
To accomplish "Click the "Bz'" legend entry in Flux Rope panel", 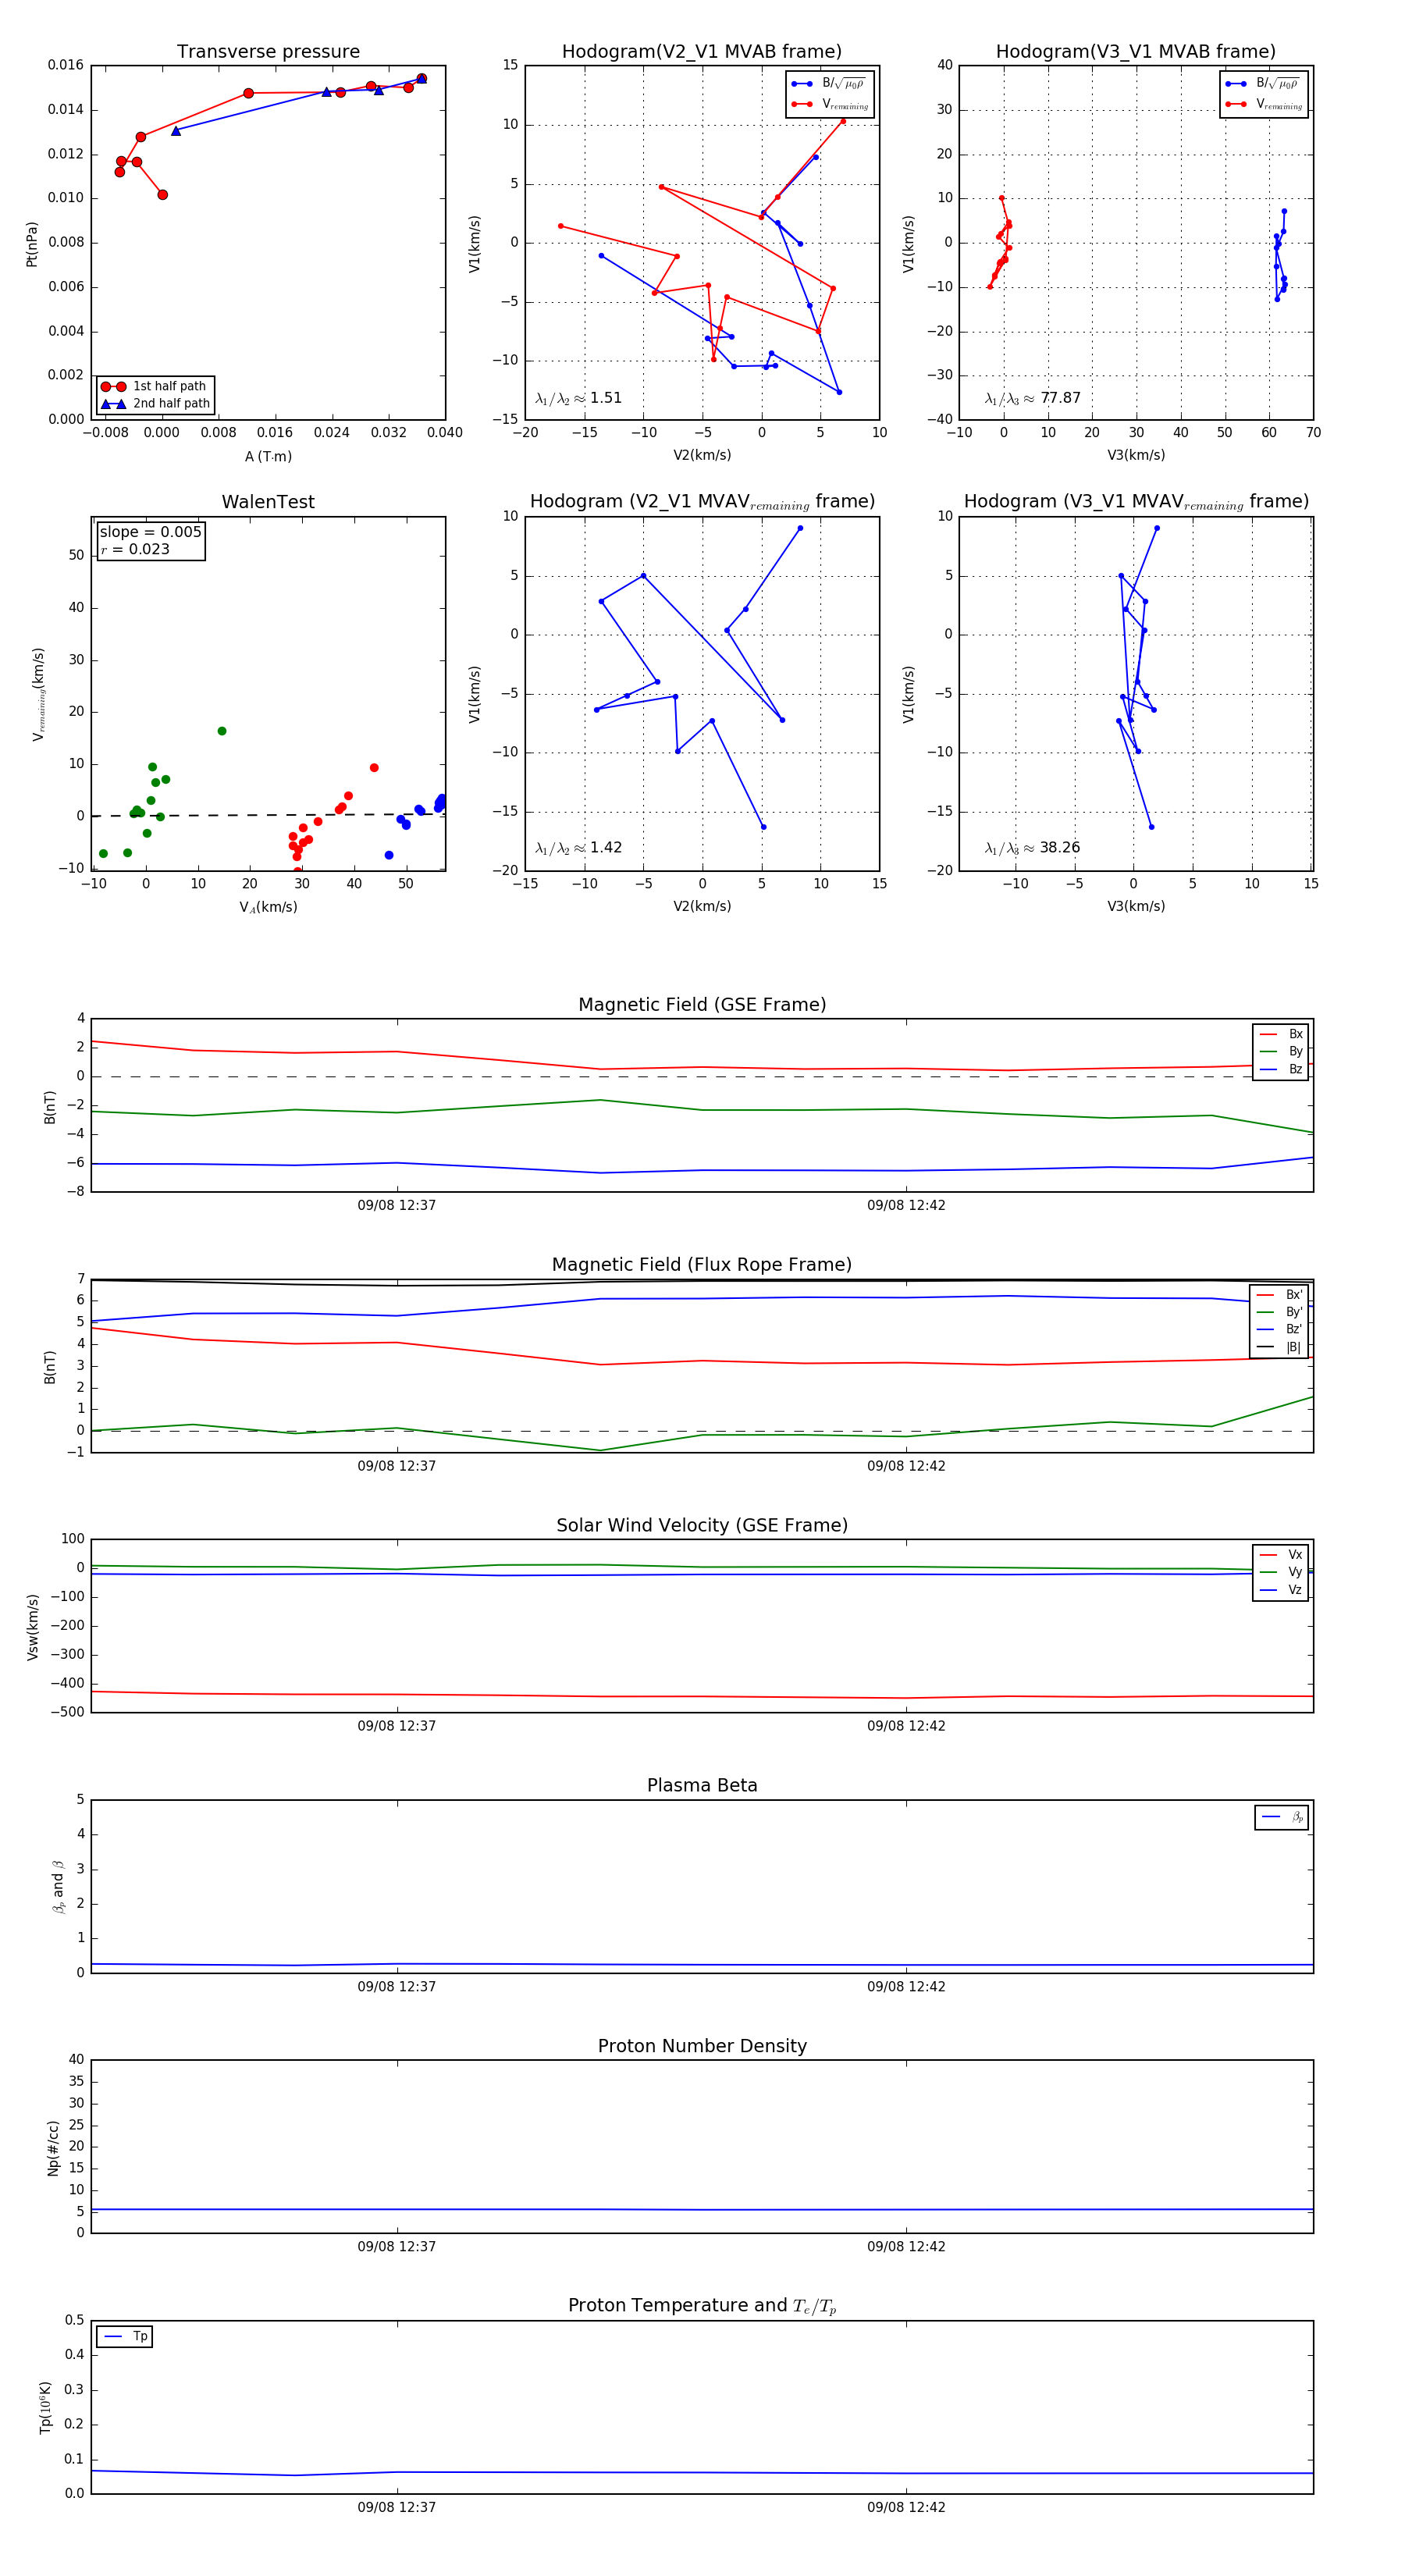I will point(1279,1329).
